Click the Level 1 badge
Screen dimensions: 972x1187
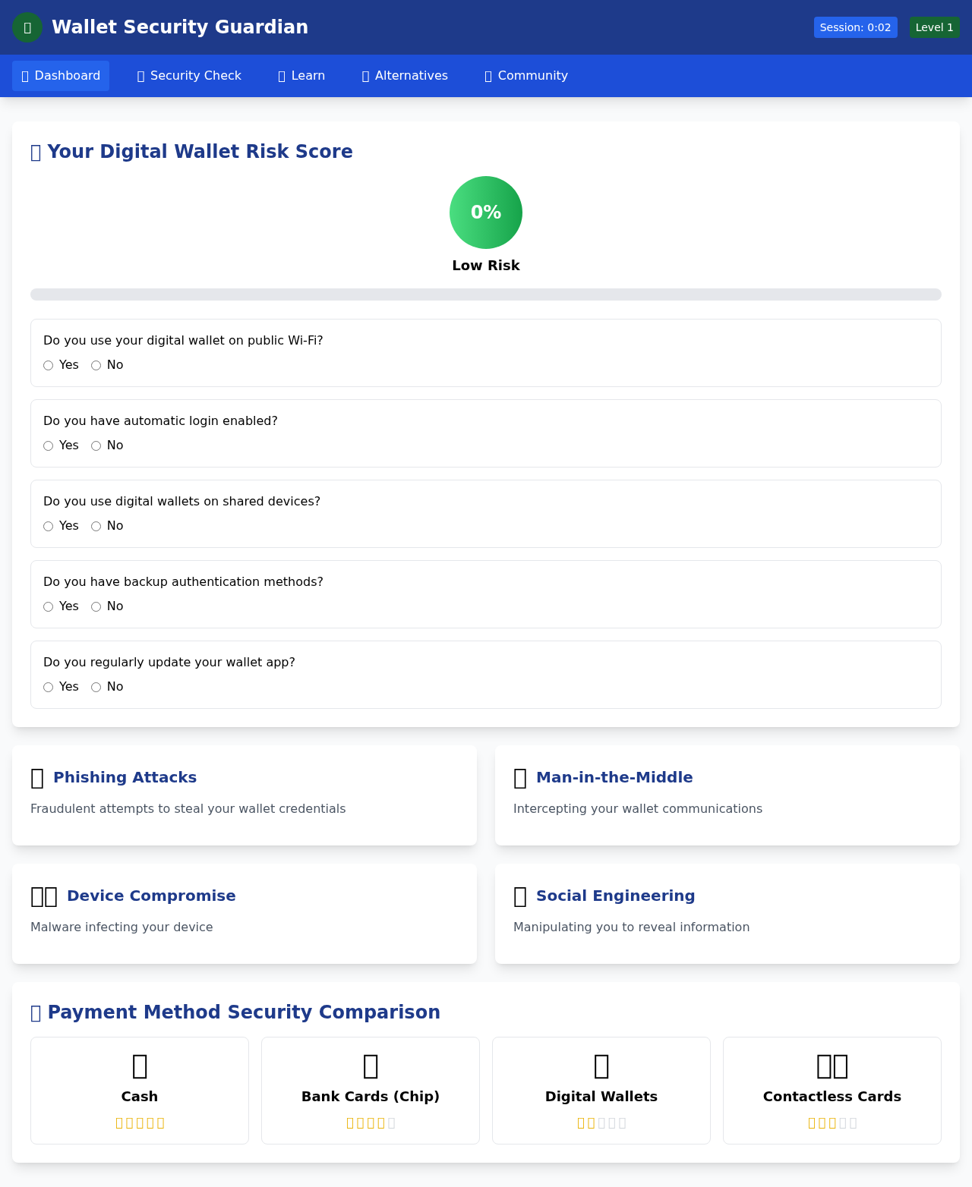(934, 27)
